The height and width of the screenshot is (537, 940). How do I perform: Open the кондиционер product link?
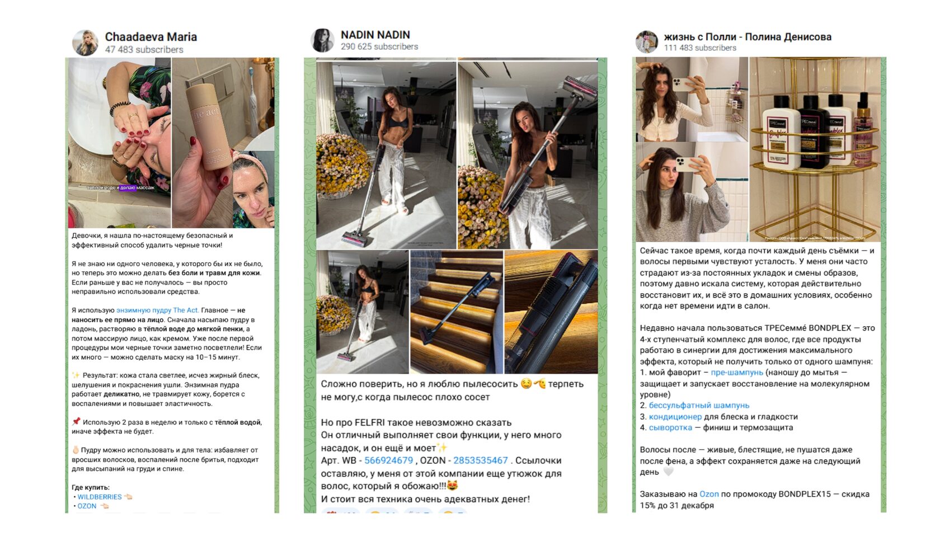[675, 417]
